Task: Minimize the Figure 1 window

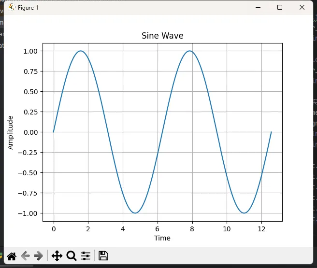Action: coord(258,7)
